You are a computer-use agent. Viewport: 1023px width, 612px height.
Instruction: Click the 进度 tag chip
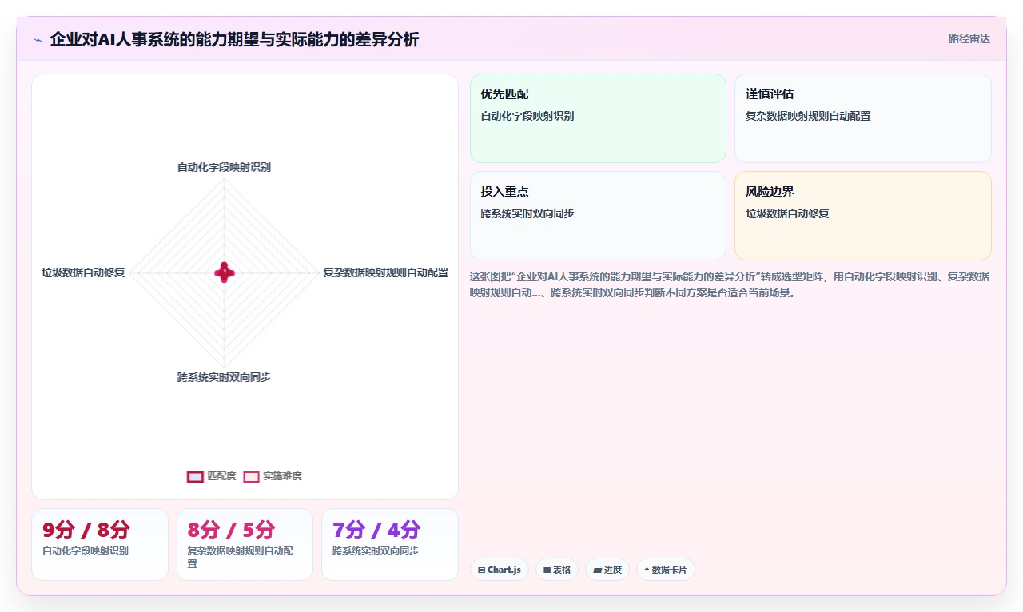pos(607,570)
